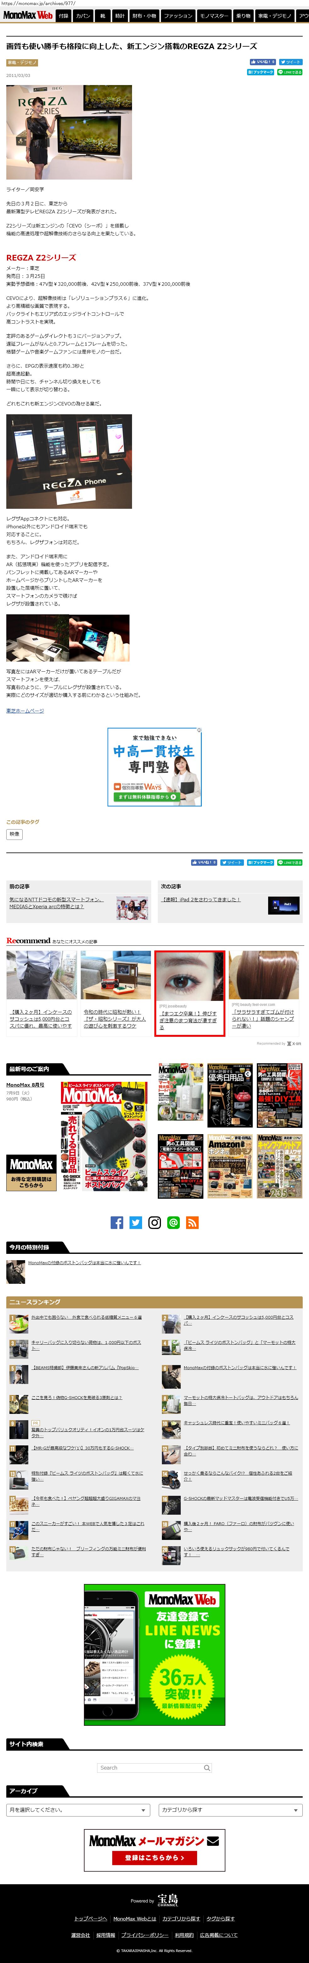This screenshot has width=309, height=1963.
Task: Open the 優秀日用品 mook cover
Action: (x=230, y=1095)
